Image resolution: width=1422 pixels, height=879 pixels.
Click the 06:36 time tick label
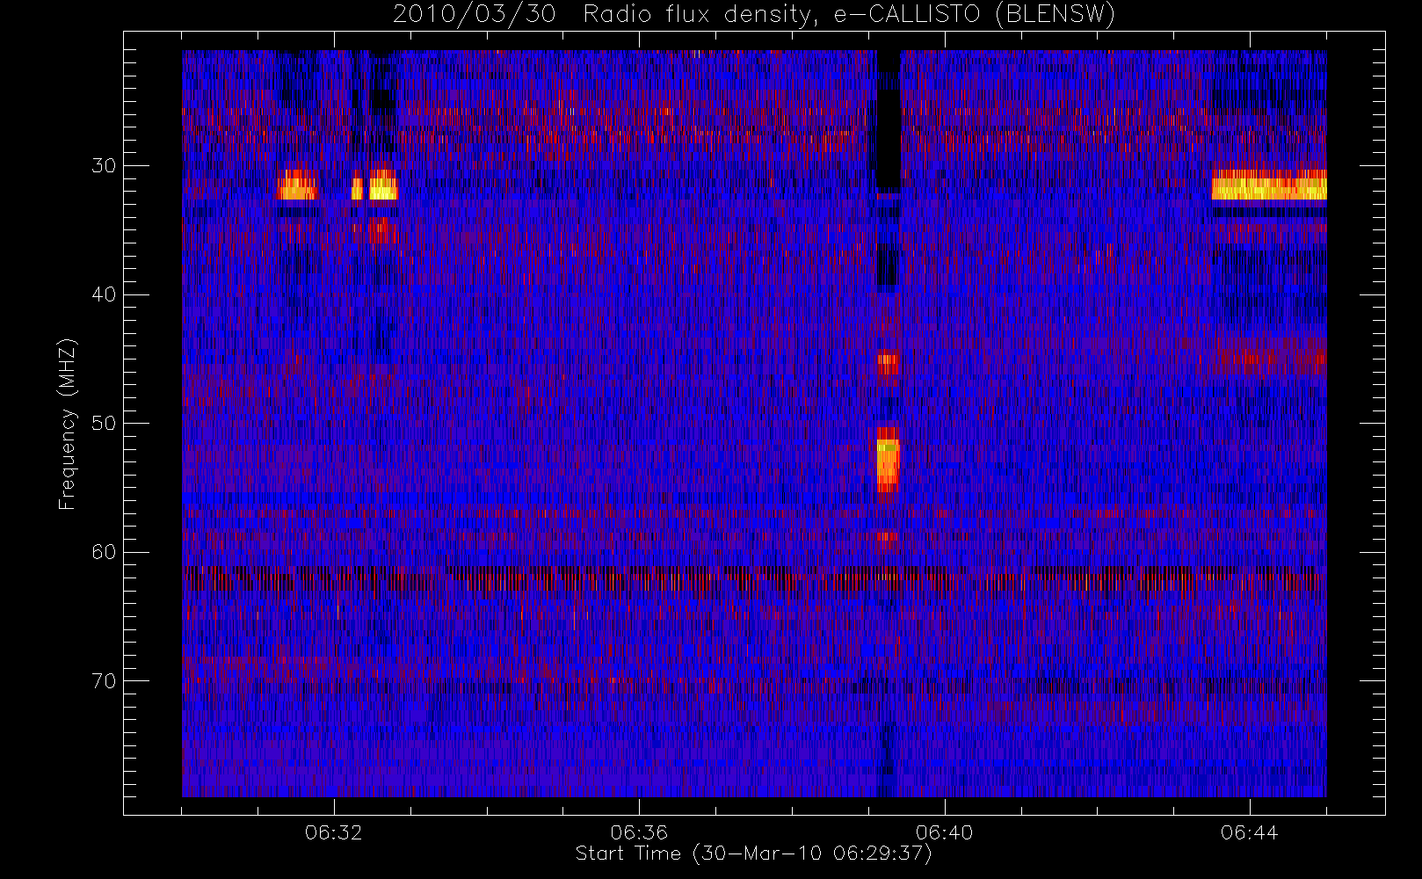pyautogui.click(x=639, y=832)
